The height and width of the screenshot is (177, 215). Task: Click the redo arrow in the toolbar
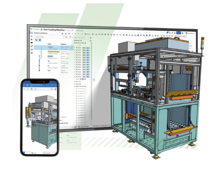[79, 34]
